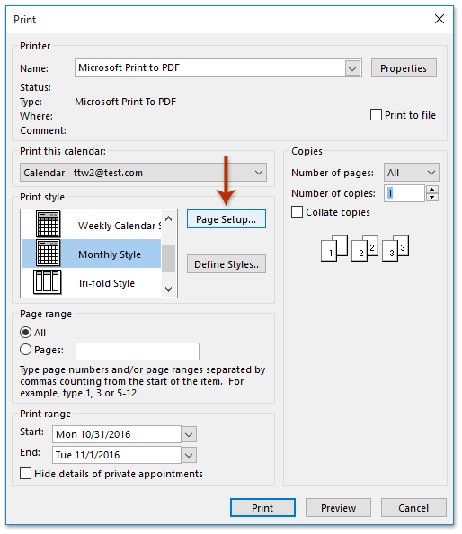Click the Start date field
The height and width of the screenshot is (534, 462).
pyautogui.click(x=117, y=434)
